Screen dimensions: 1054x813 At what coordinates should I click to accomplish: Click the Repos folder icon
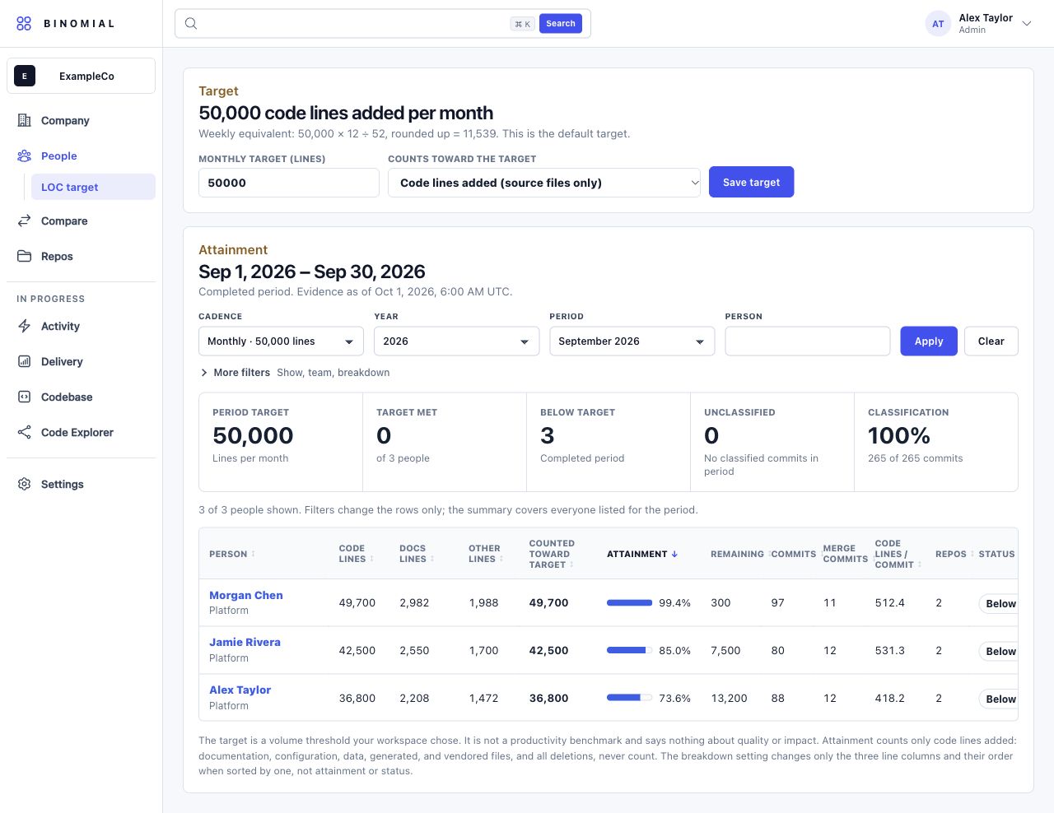25,256
